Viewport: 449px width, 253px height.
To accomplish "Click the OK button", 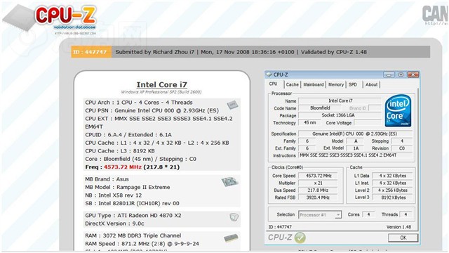I will coord(403,238).
